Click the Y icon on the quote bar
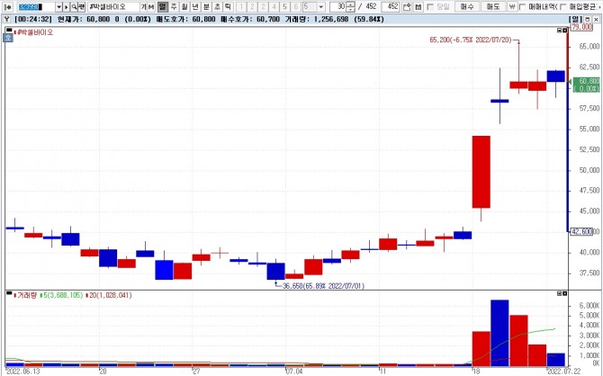 point(7,19)
